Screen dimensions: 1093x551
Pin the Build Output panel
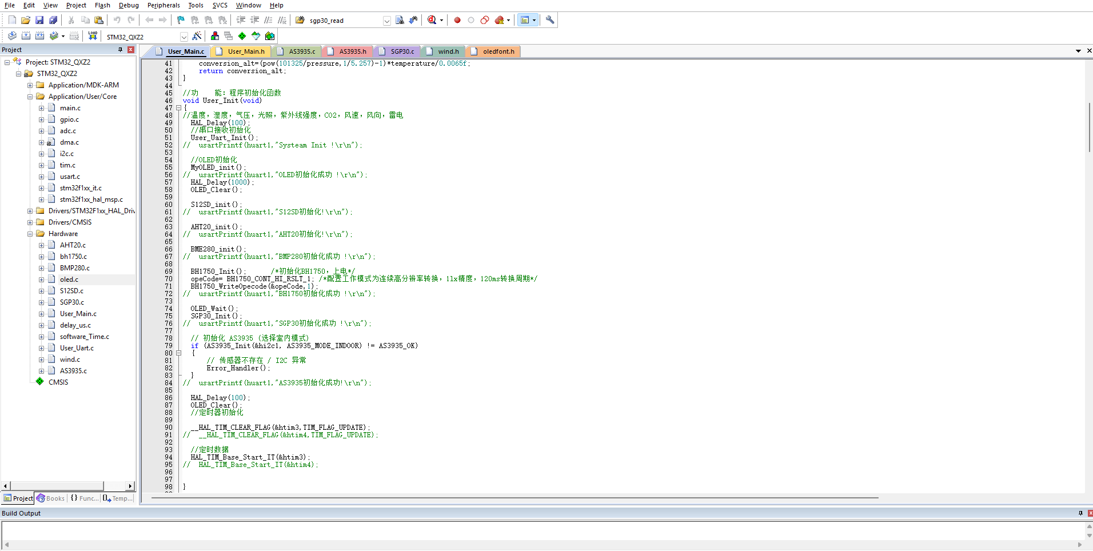point(1080,513)
